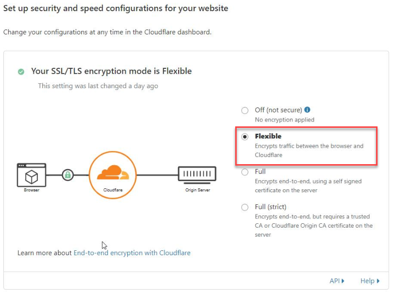Click the Full option description text
Viewport: 393px width, 292px height.
coord(308,185)
